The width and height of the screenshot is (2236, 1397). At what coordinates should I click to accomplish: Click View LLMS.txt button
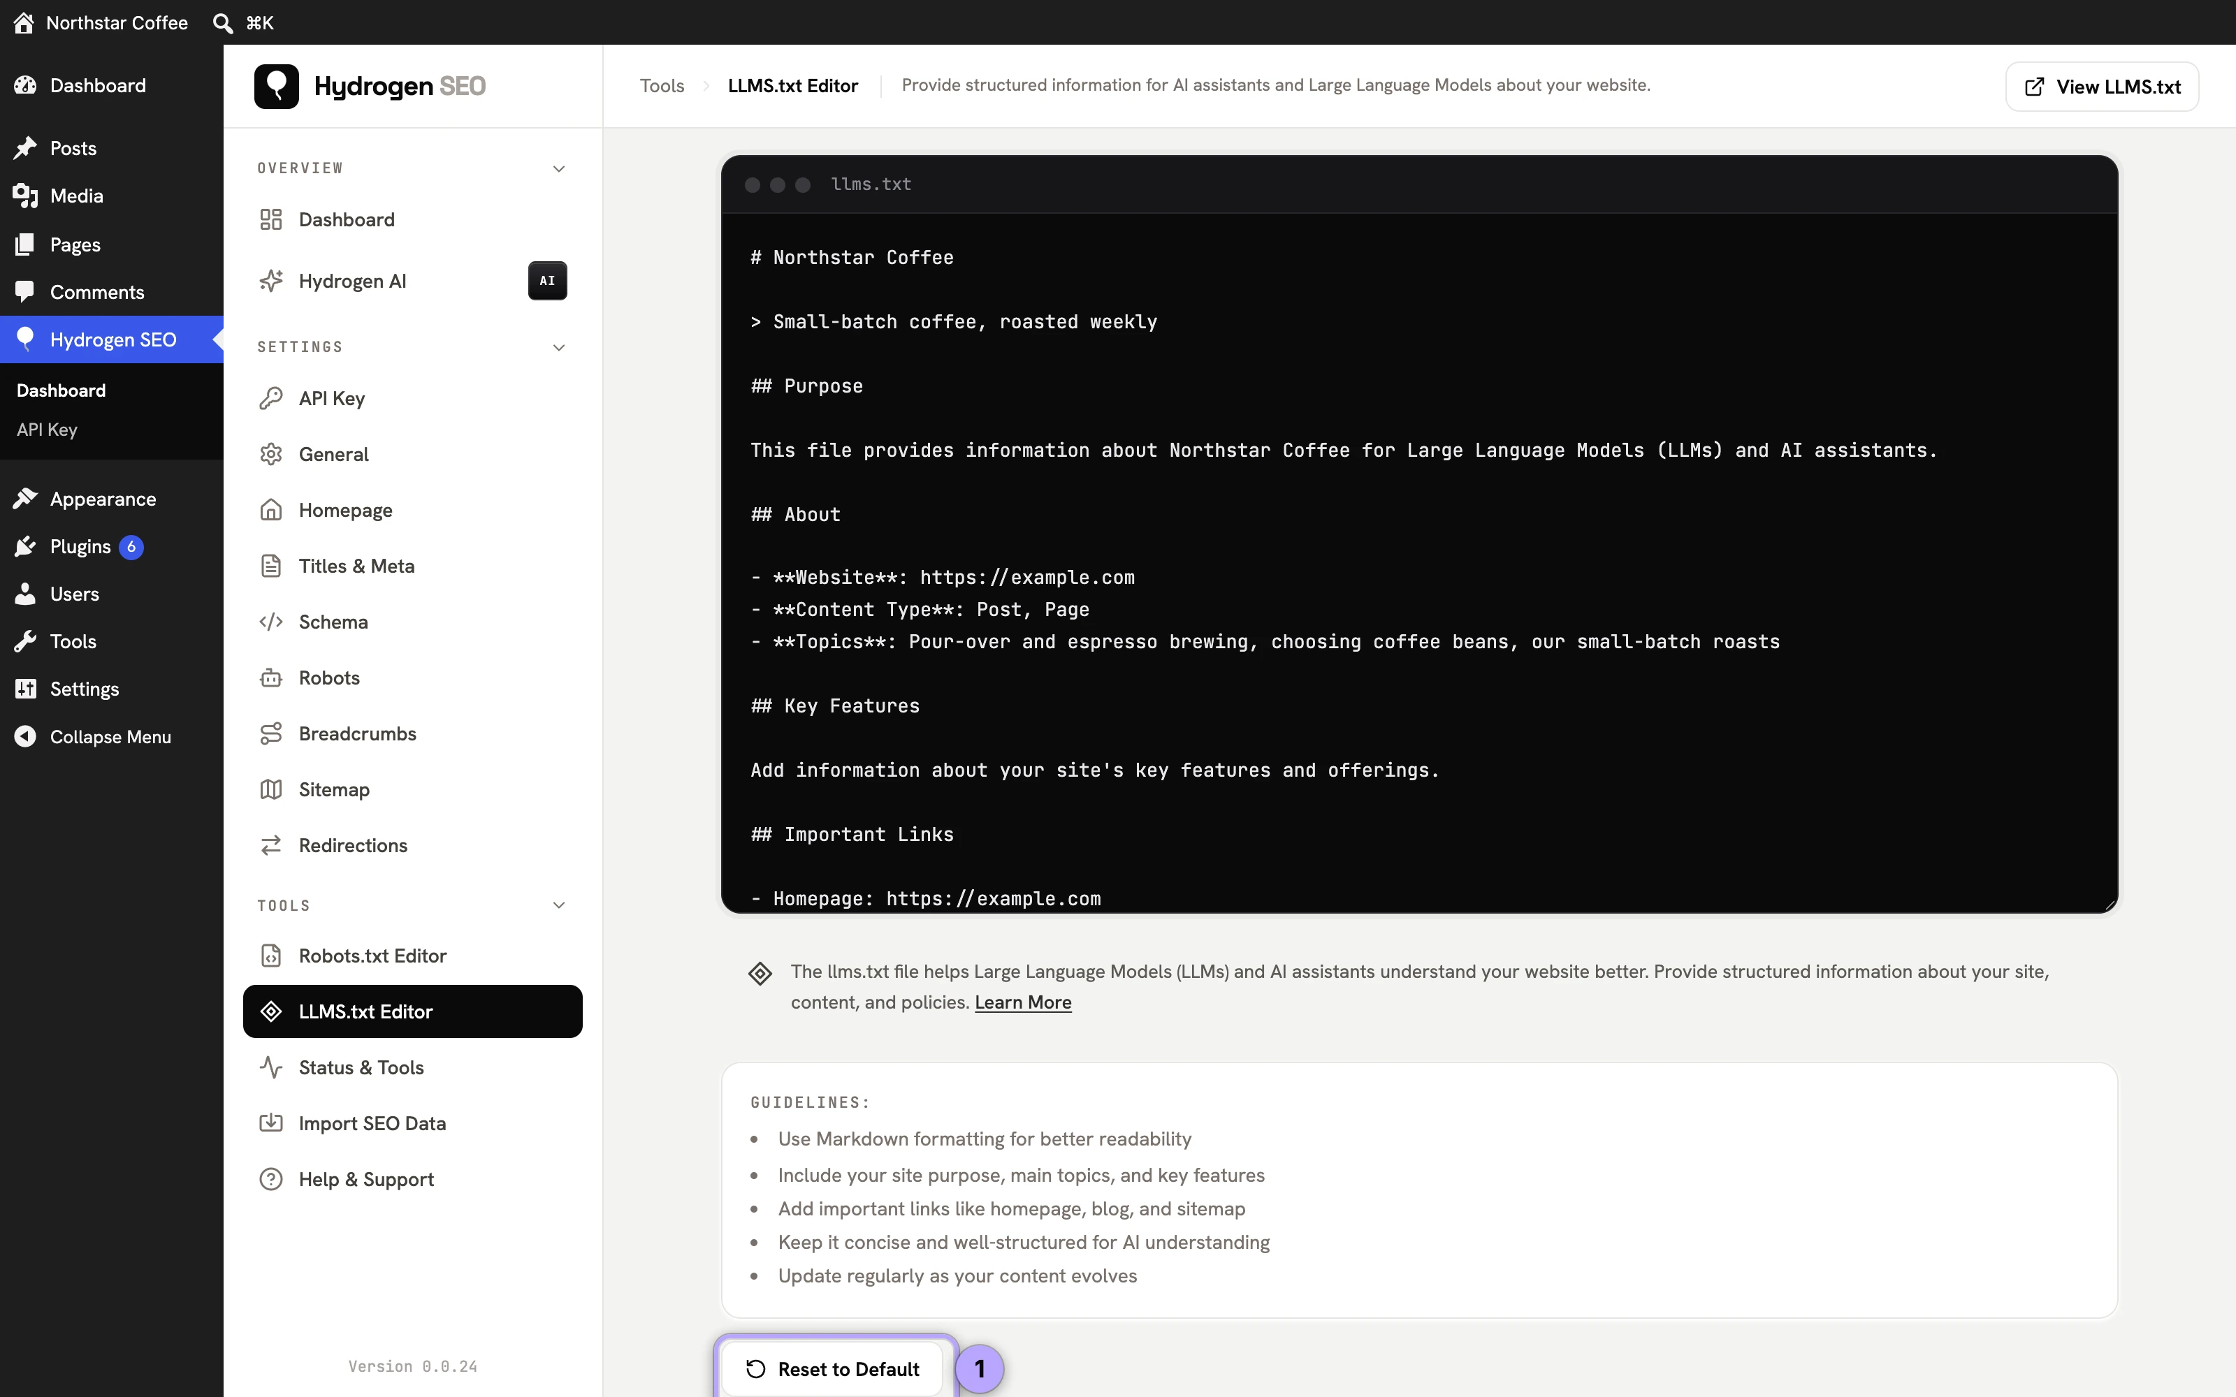pyautogui.click(x=2102, y=87)
